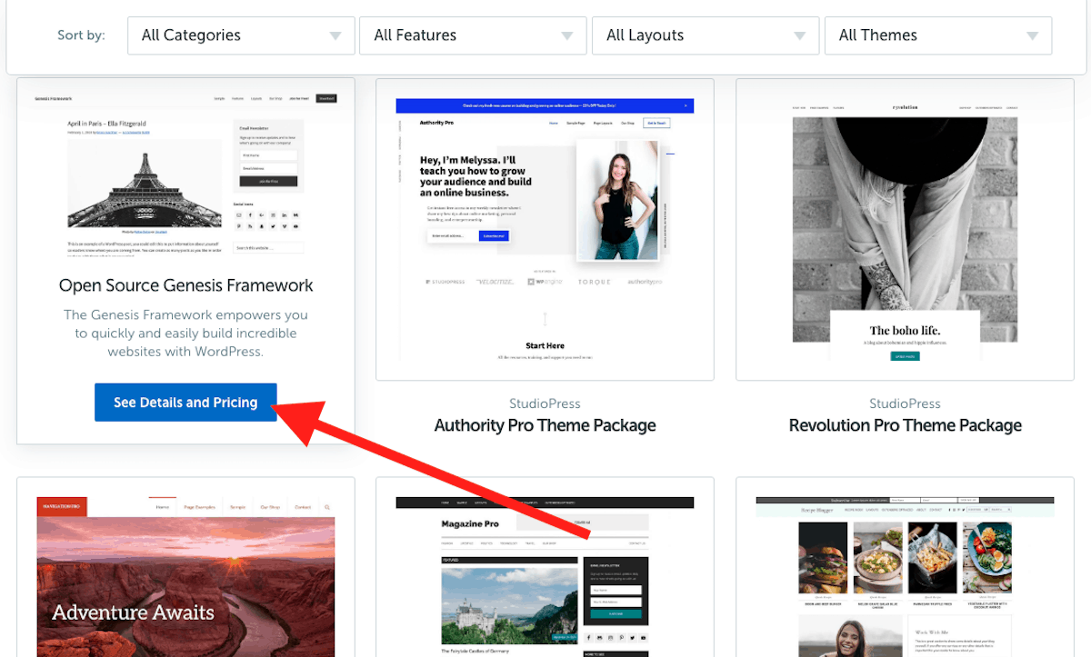Viewport: 1091px width, 657px height.
Task: Expand the All Themes dropdown
Action: click(937, 35)
